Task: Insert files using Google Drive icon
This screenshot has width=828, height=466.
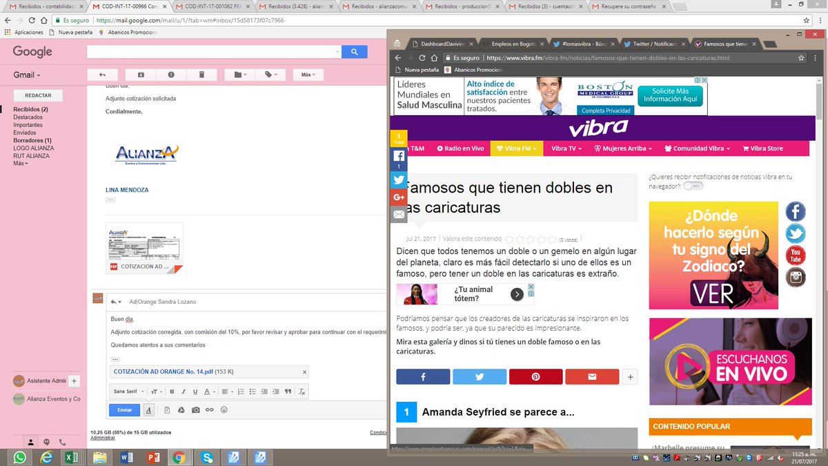Action: pos(181,410)
